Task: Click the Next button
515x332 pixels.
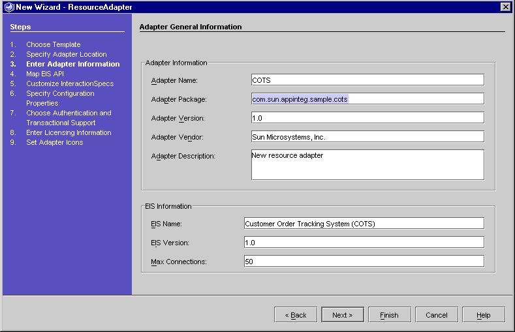Action: pyautogui.click(x=343, y=315)
